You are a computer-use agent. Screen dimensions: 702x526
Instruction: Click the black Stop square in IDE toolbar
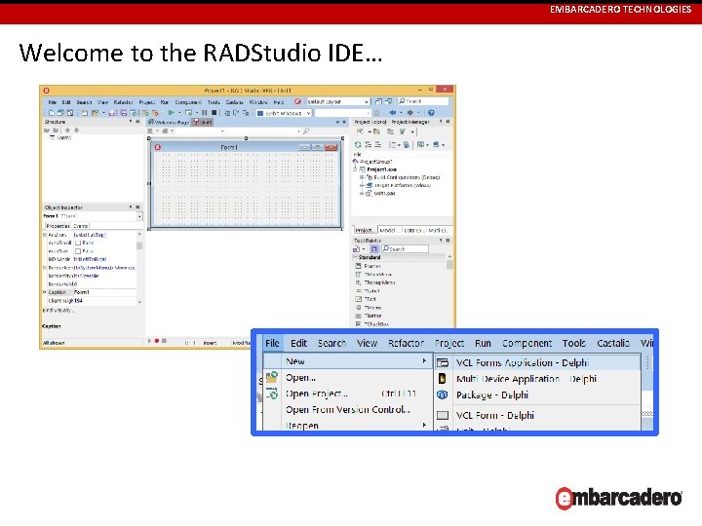(x=214, y=113)
